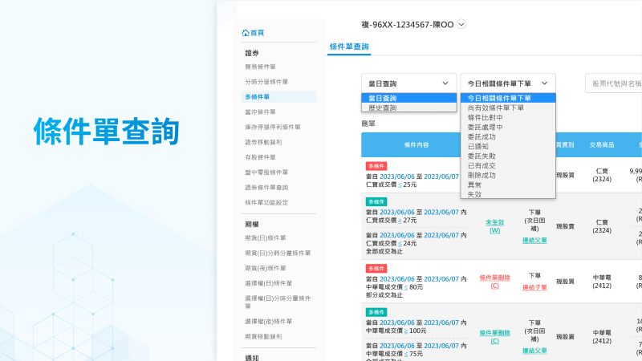Open the 連結父單 link for 仁寶 order
The image size is (642, 361).
click(534, 240)
